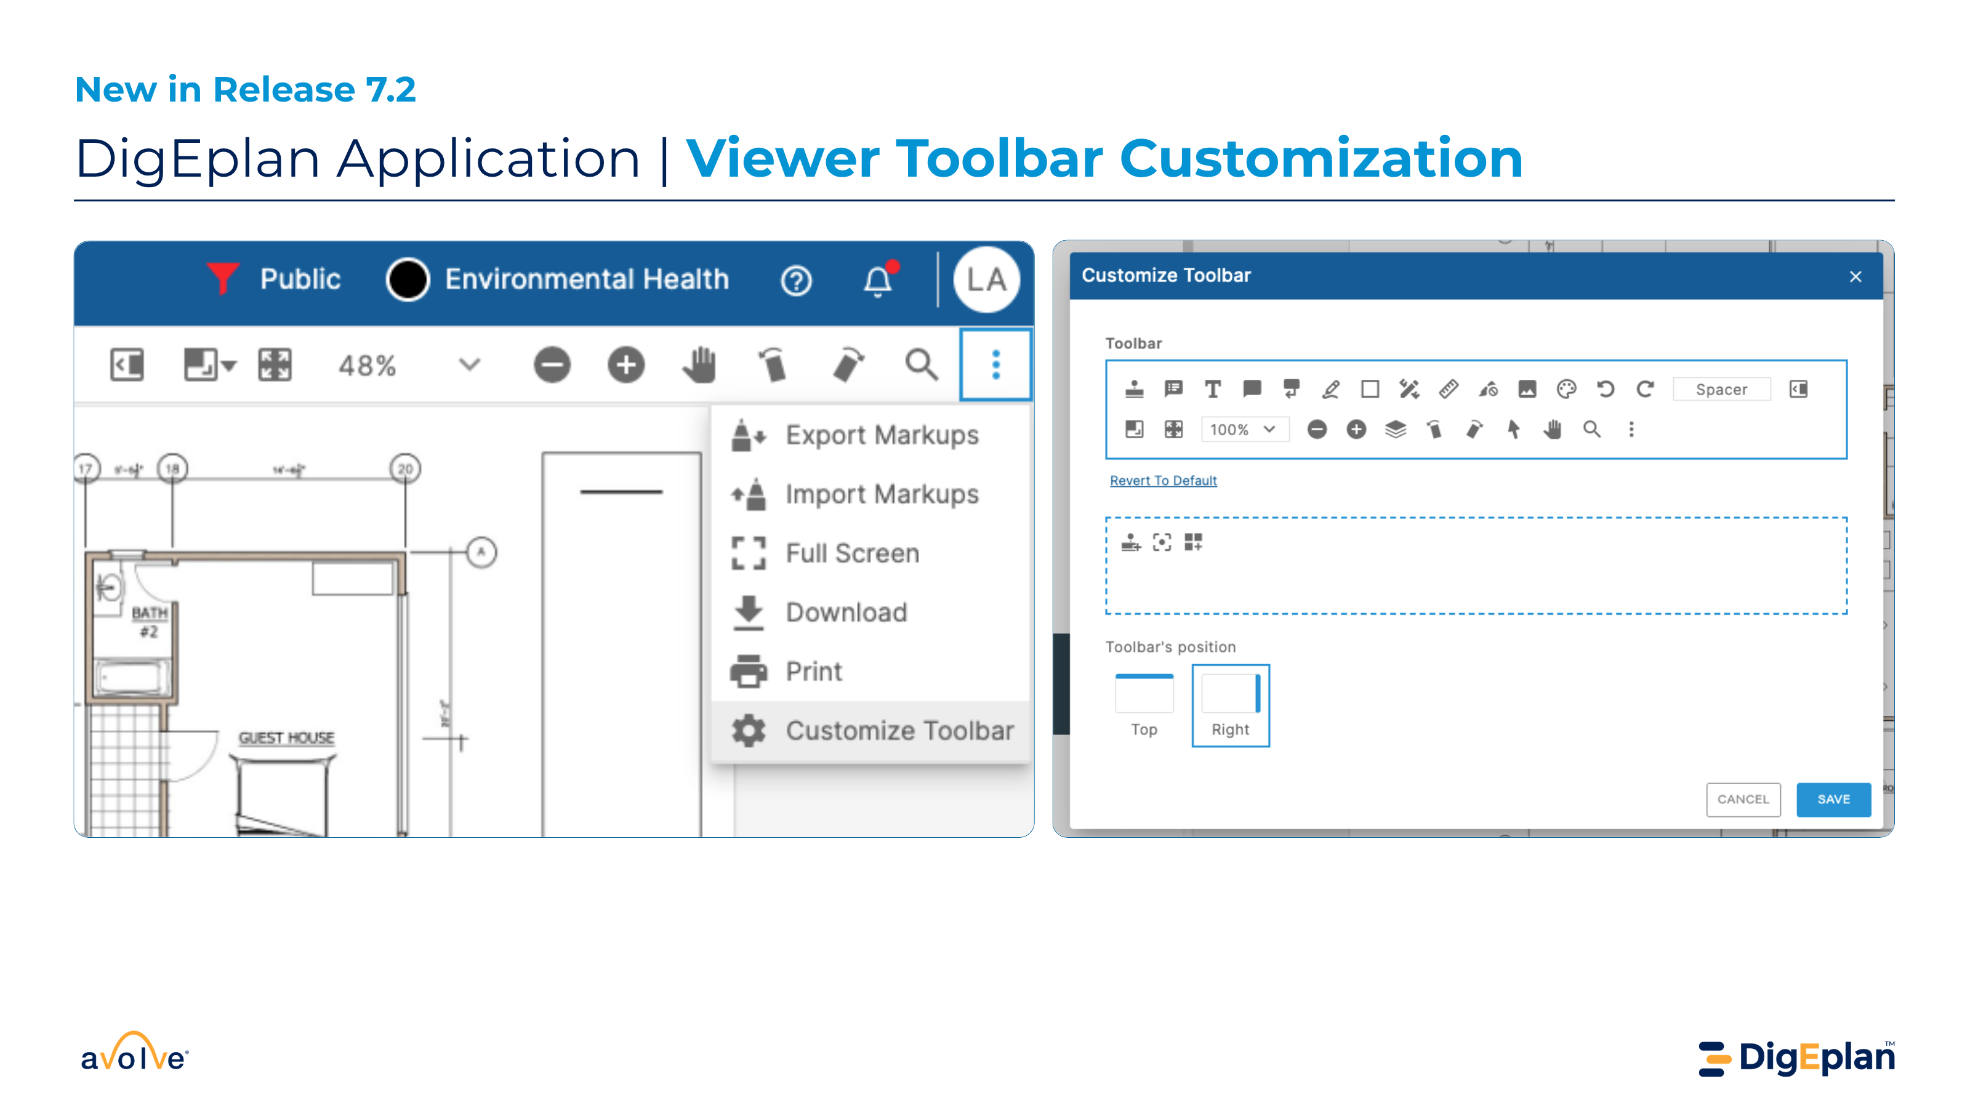Click the plus zoom icon in dialog toolbar
Image resolution: width=1970 pixels, height=1108 pixels.
click(x=1357, y=429)
